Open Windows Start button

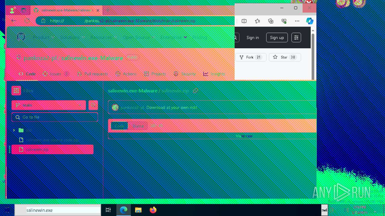[x=7, y=210]
